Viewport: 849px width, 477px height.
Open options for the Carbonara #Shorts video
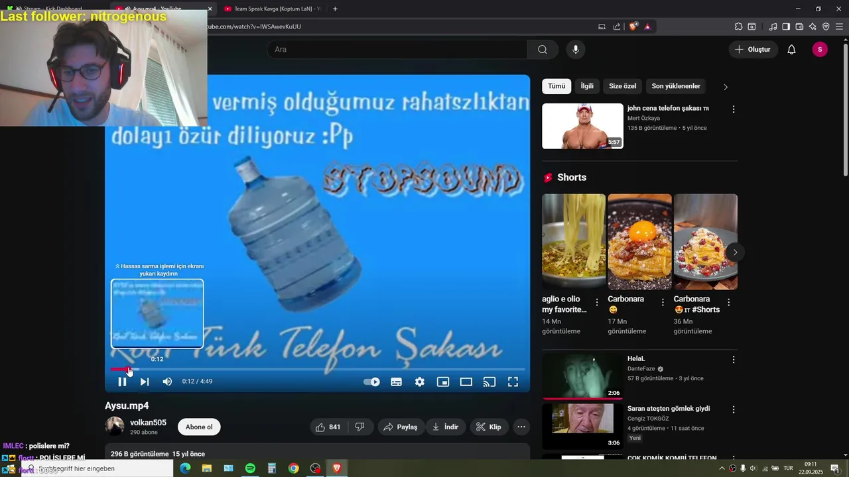(728, 302)
